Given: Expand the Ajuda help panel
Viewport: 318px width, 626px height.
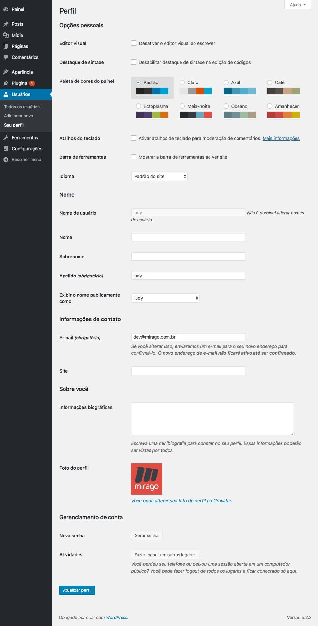Looking at the screenshot, I should tap(298, 5).
